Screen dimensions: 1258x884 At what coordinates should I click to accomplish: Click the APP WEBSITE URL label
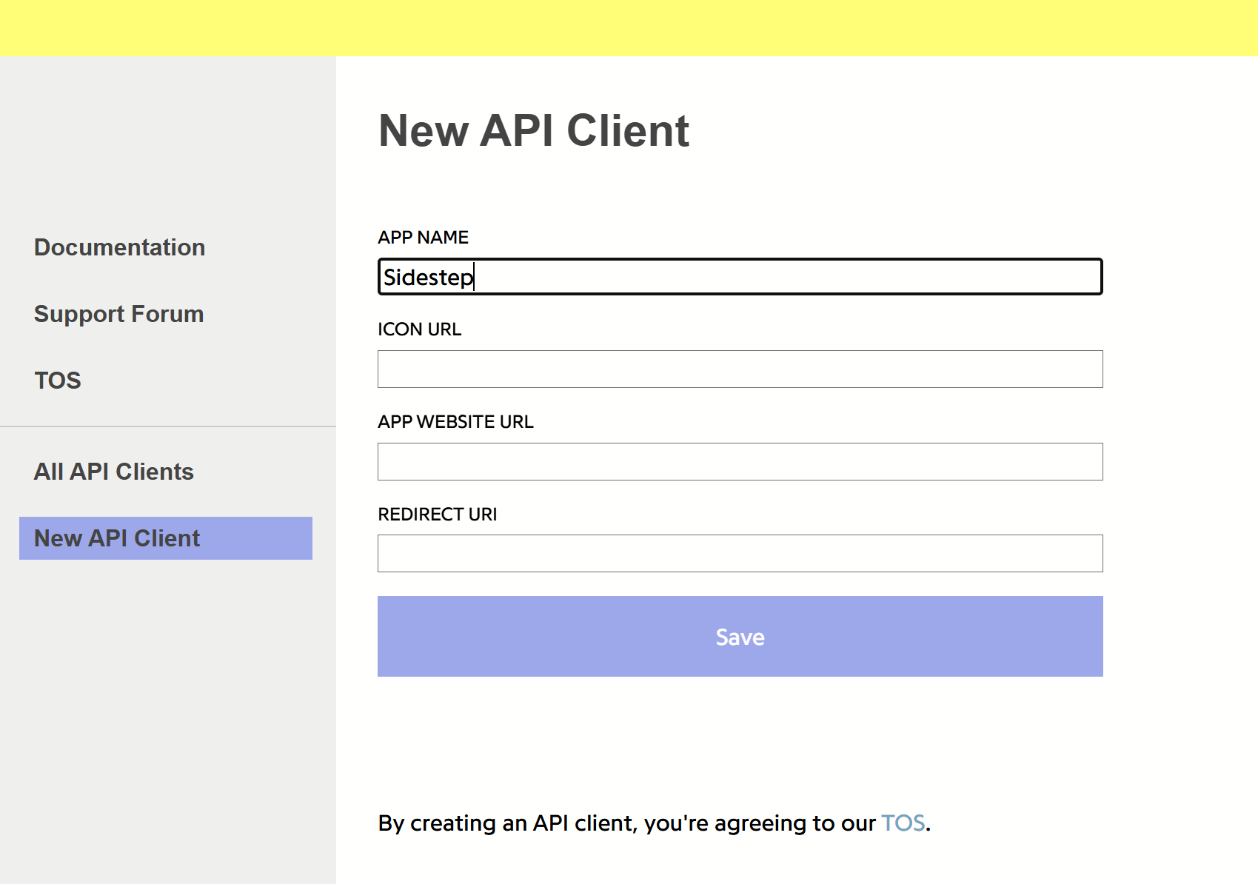[455, 422]
